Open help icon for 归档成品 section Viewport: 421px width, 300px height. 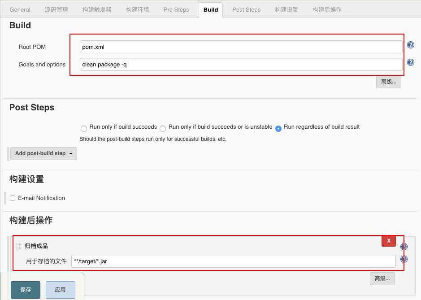(404, 247)
